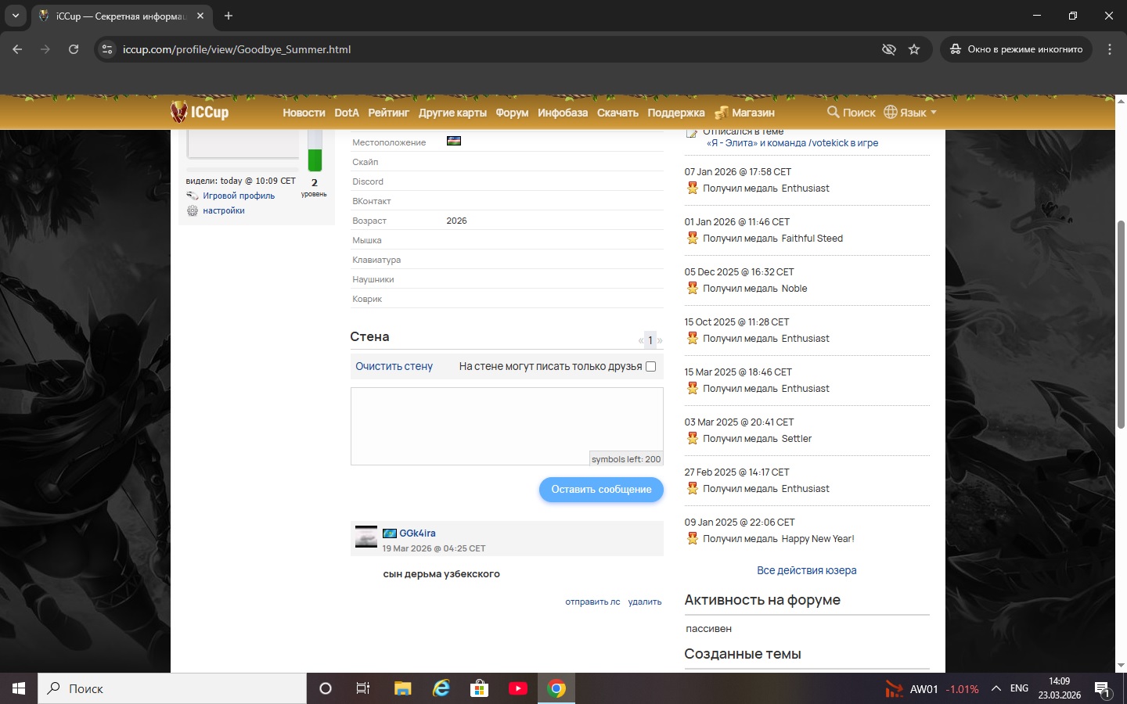
Task: Open profile настройки link
Action: [224, 210]
